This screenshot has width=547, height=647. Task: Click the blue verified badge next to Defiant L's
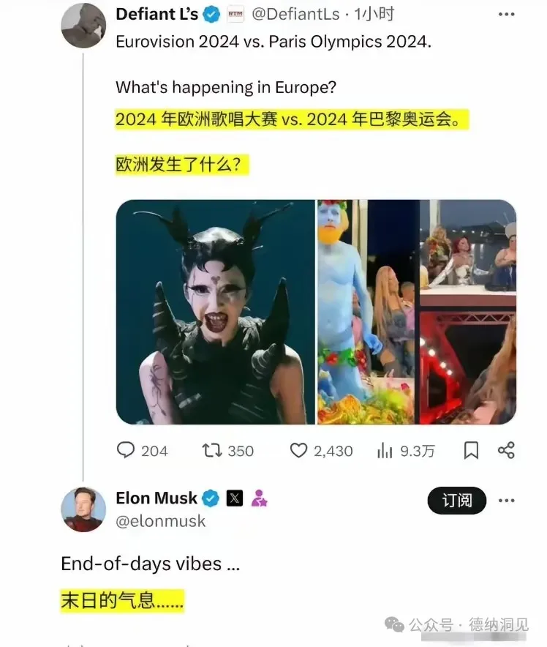[x=212, y=15]
